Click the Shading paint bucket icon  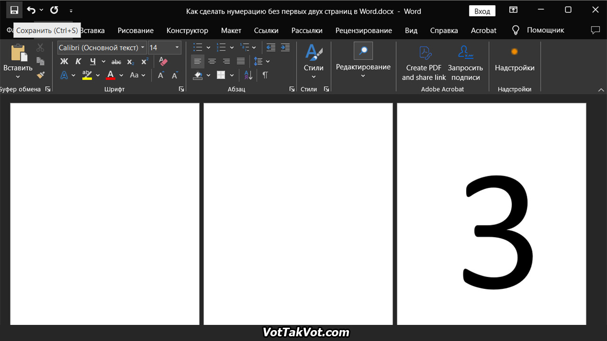coord(198,75)
